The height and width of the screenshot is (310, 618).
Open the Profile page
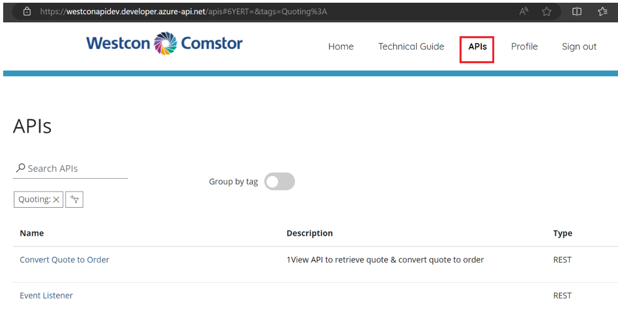coord(524,46)
